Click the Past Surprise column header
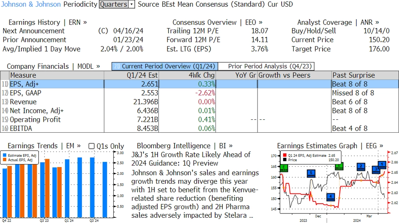This screenshot has width=399, height=224. (x=365, y=75)
